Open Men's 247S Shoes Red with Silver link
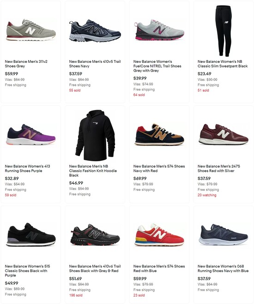The height and width of the screenshot is (304, 254). coord(219,169)
